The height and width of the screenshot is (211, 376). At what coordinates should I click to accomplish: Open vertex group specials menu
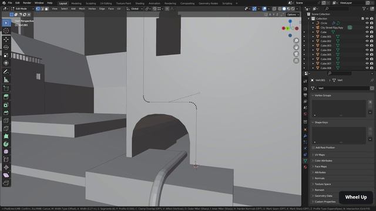(x=370, y=112)
